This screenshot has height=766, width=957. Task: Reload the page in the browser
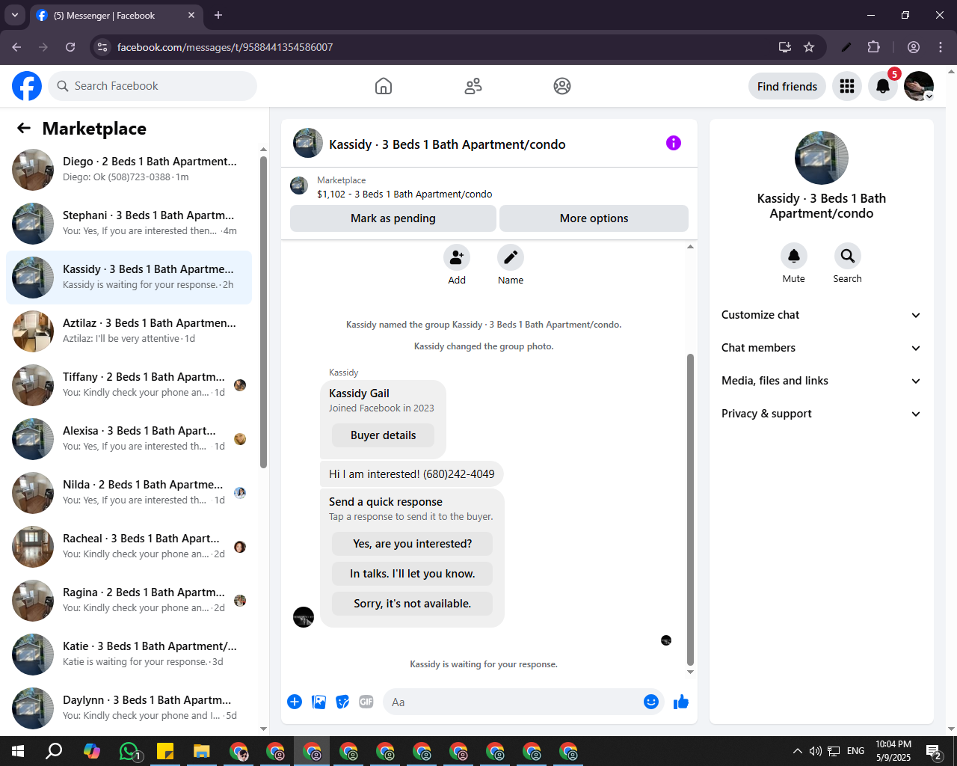[70, 47]
